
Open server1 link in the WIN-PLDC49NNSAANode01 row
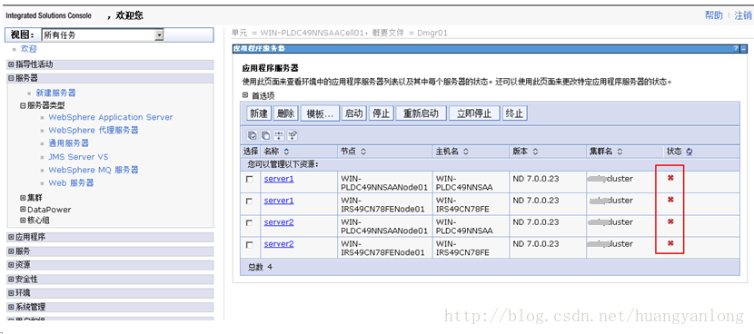[x=279, y=179]
